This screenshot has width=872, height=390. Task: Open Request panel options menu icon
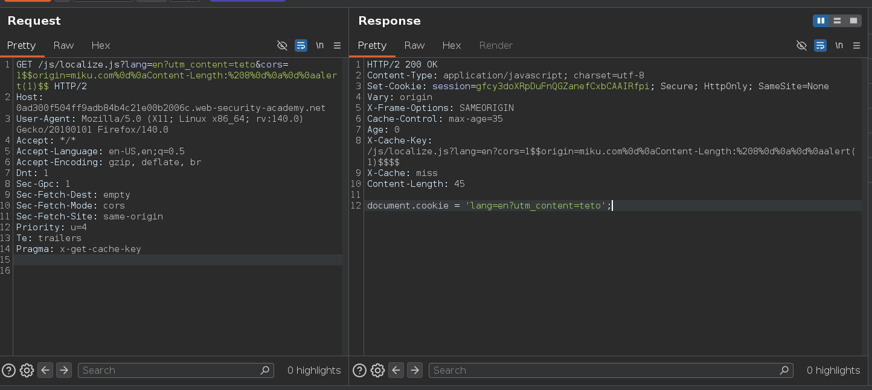338,45
